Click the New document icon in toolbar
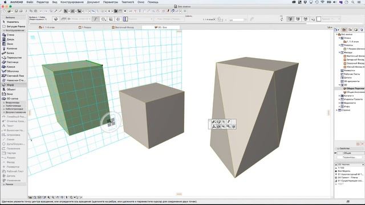The height and width of the screenshot is (205, 365). tap(4, 11)
